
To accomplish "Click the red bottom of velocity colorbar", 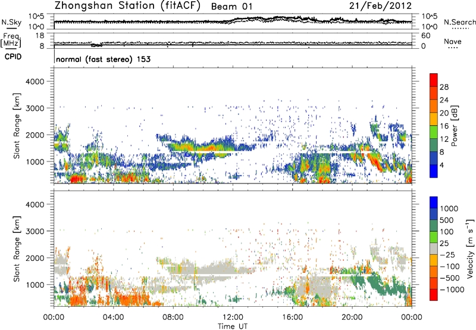I will [434, 295].
